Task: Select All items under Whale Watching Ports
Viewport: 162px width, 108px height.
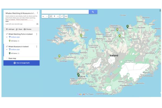Action: pyautogui.click(x=15, y=41)
